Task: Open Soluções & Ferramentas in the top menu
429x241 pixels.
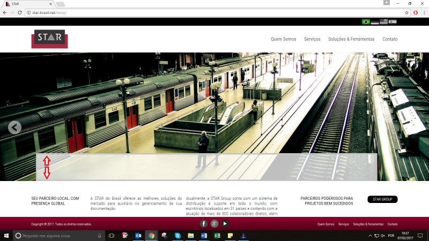Action: click(351, 39)
